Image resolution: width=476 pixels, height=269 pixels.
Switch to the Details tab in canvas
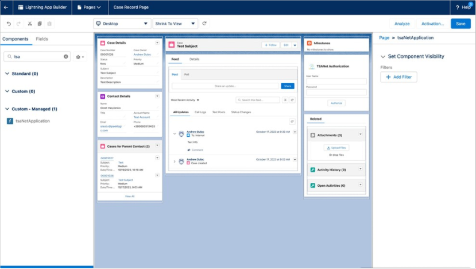tap(195, 59)
